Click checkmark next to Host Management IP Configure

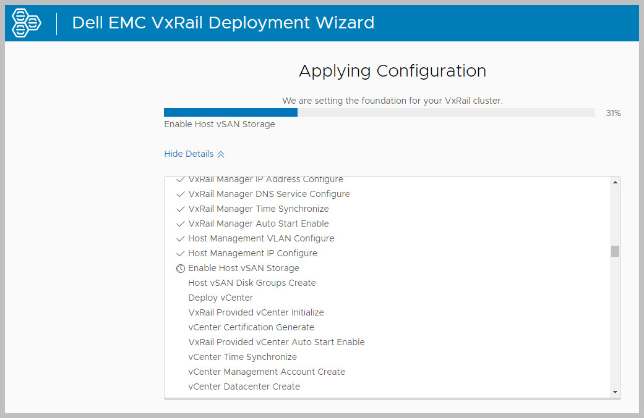(180, 253)
